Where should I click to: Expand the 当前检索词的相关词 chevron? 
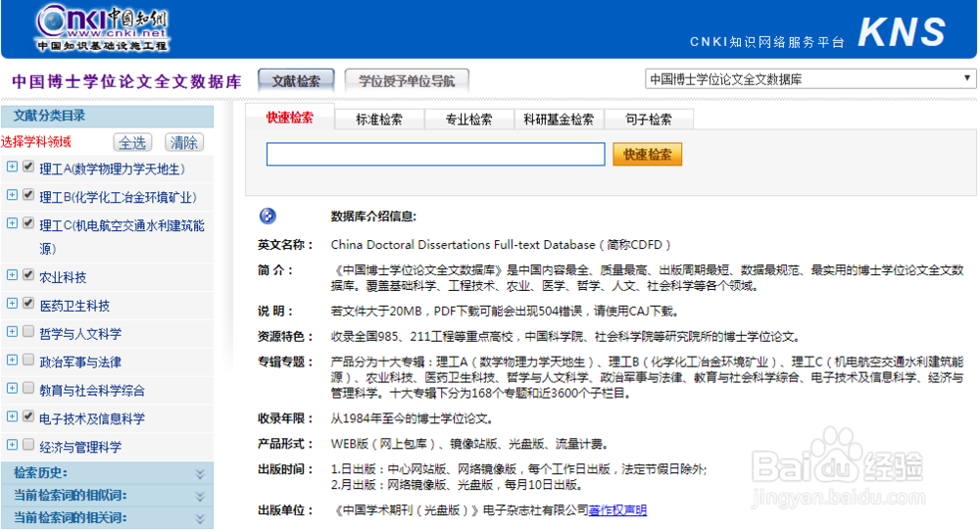200,518
